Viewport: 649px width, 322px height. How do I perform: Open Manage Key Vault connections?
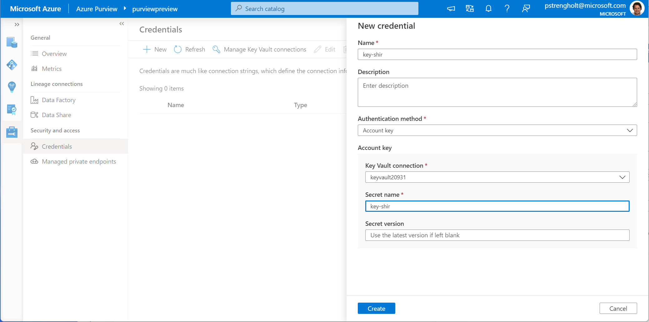pos(259,49)
